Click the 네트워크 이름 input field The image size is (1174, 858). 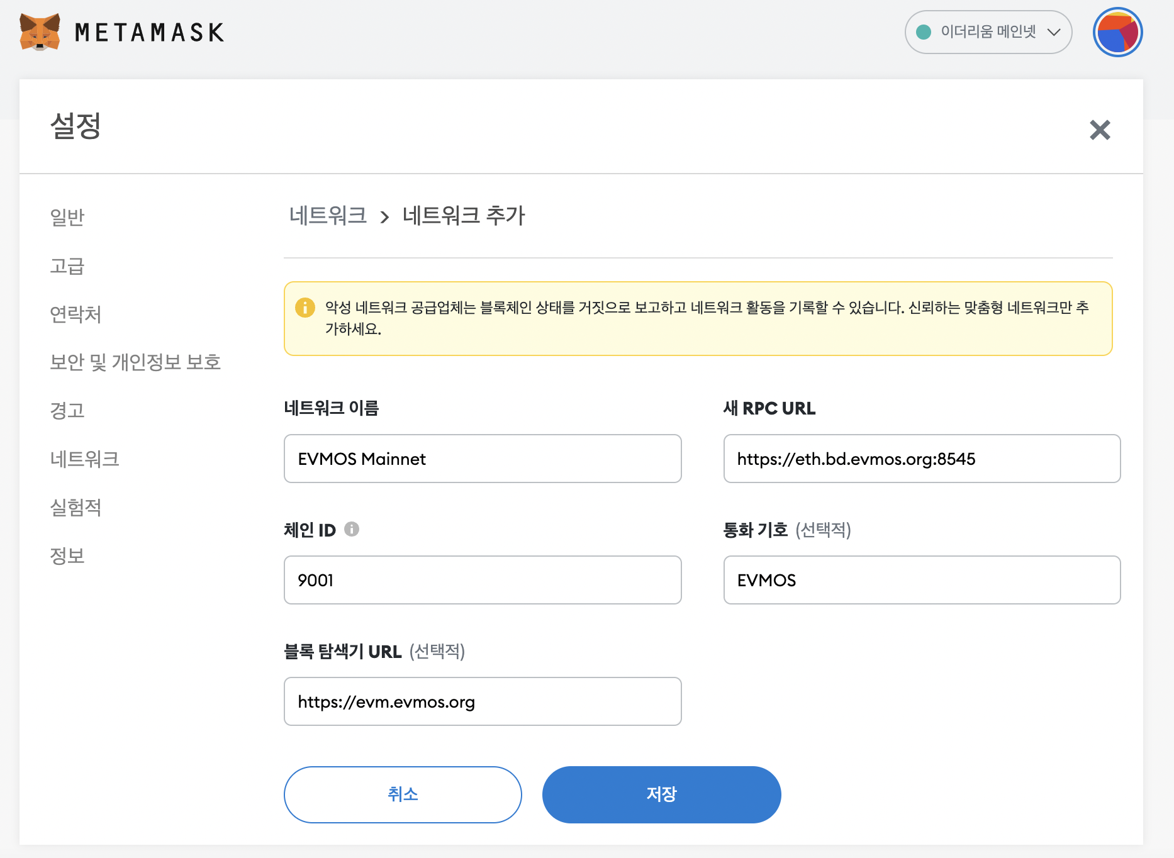[483, 459]
